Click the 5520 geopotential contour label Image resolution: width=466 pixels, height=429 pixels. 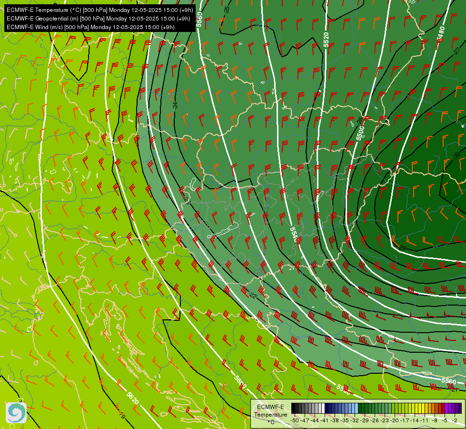point(326,40)
